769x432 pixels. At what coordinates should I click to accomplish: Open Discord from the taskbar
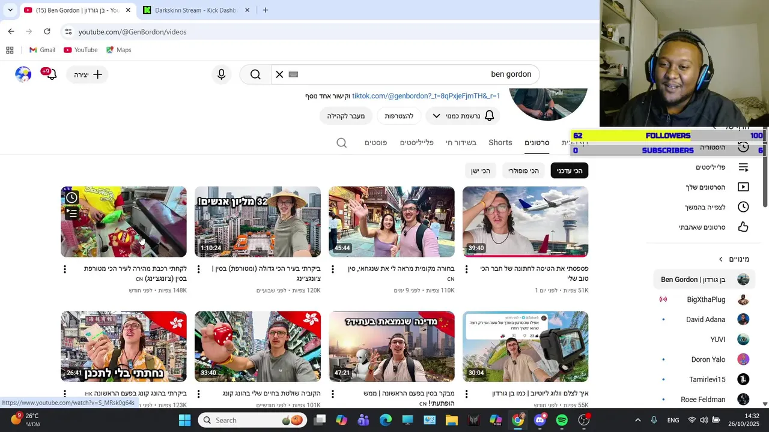(x=540, y=420)
